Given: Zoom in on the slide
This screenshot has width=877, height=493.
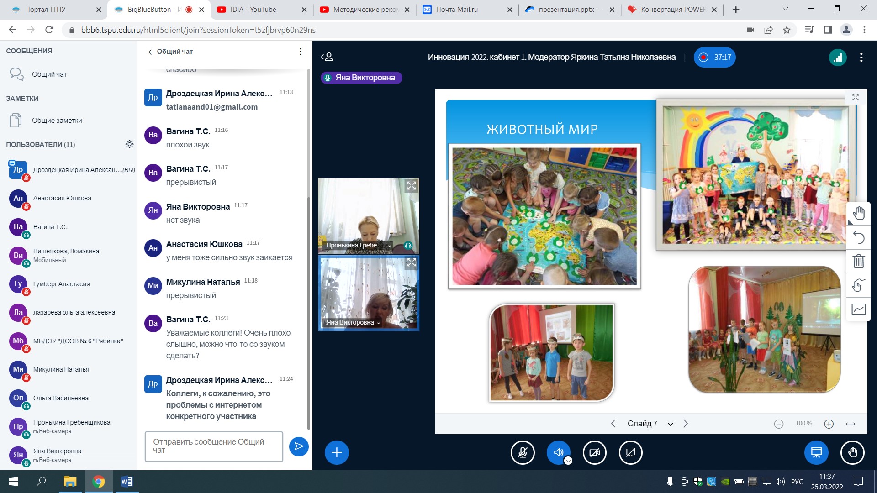Looking at the screenshot, I should [x=829, y=424].
